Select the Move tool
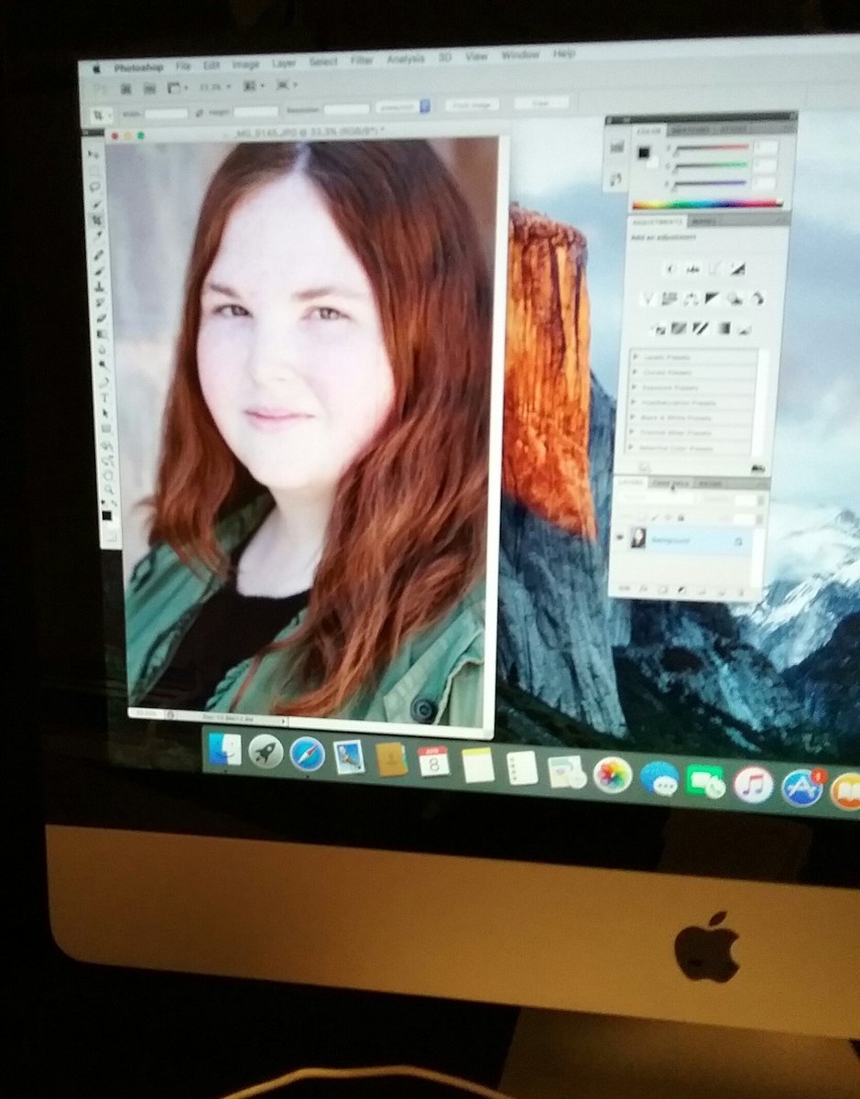The height and width of the screenshot is (1099, 860). 93,154
